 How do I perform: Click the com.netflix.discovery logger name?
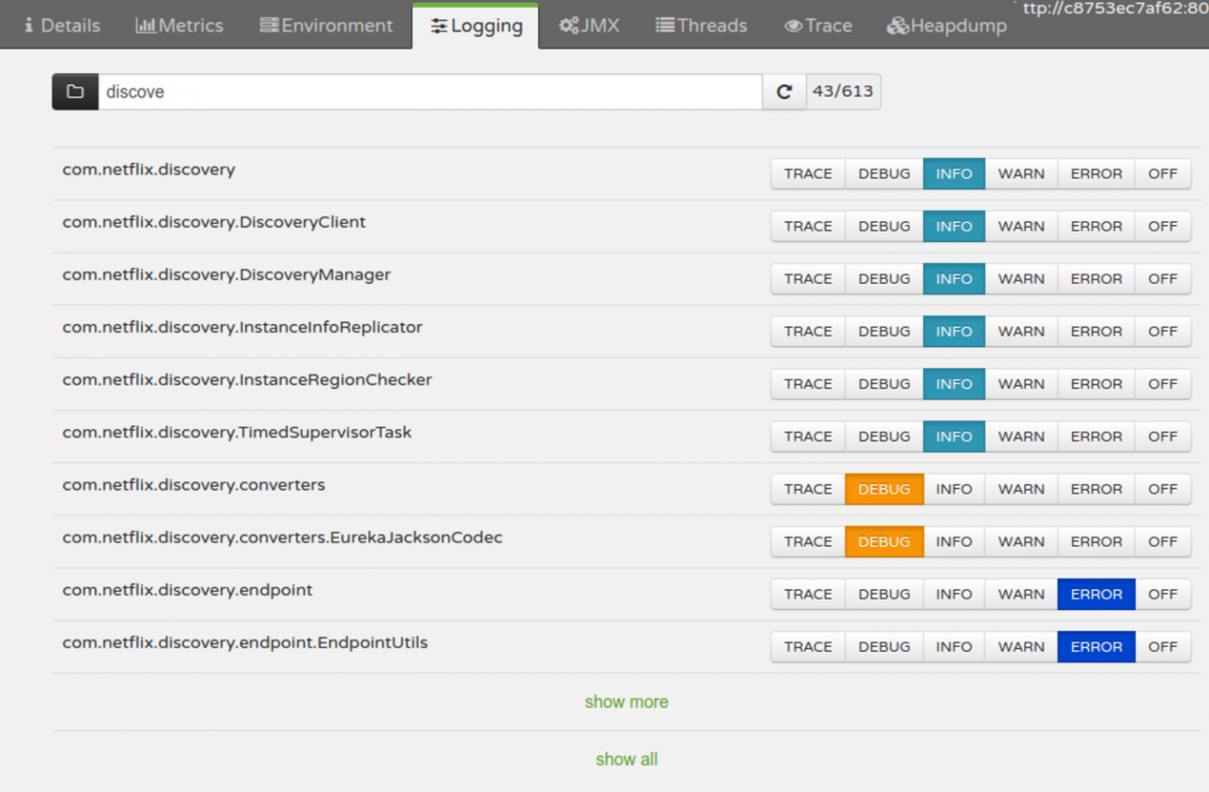click(149, 170)
